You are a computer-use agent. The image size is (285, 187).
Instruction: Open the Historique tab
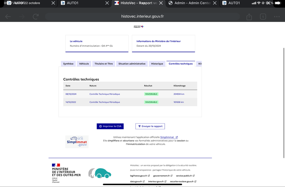[157, 64]
